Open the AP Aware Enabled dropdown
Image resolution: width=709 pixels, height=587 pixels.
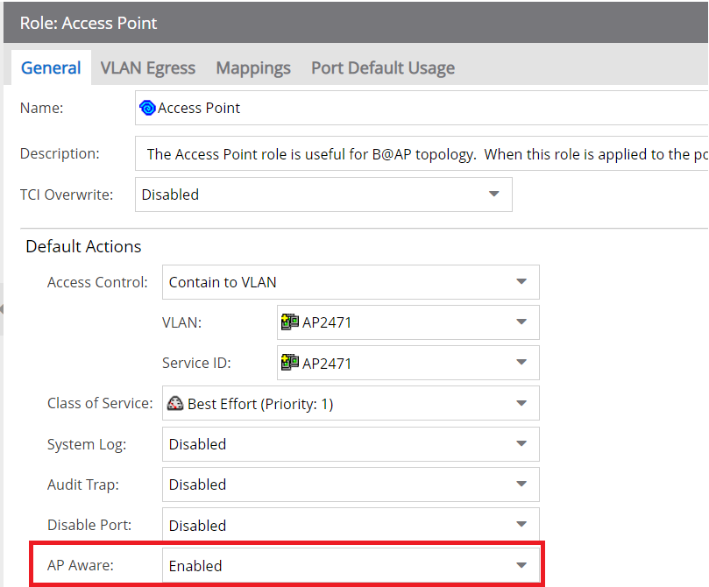[x=521, y=566]
